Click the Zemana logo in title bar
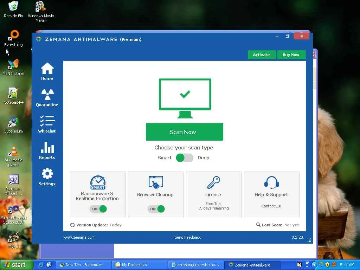This screenshot has height=270, width=360. click(x=39, y=39)
